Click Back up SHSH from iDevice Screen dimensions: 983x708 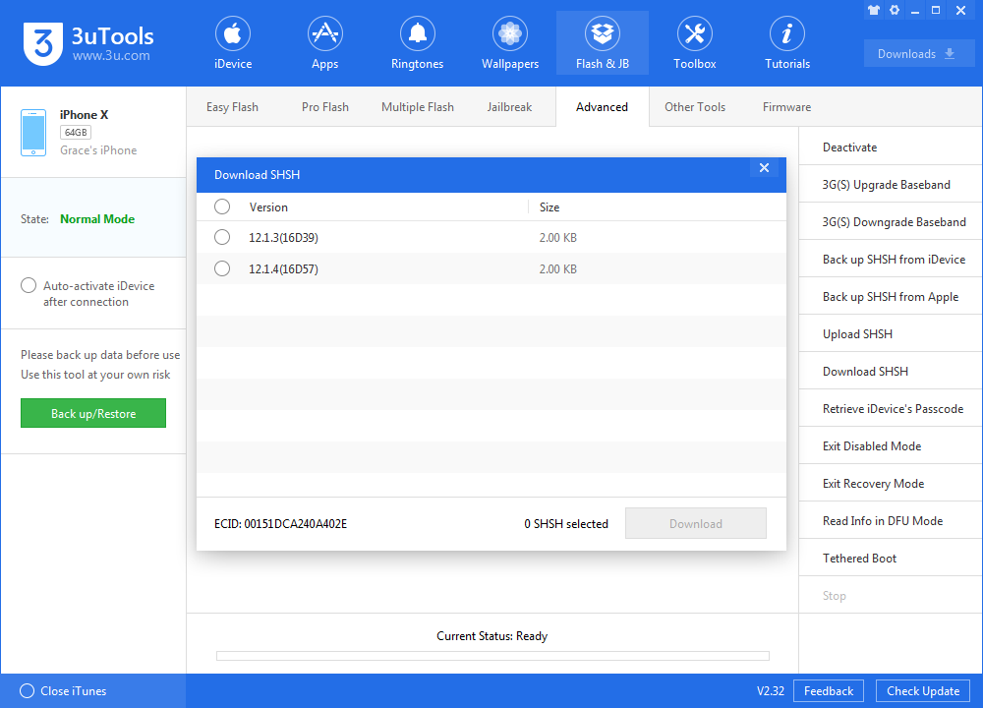[x=891, y=259]
